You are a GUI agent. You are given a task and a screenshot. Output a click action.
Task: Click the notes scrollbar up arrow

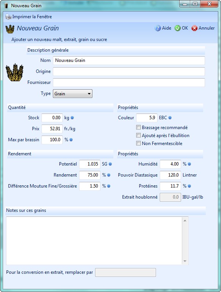coord(185,221)
